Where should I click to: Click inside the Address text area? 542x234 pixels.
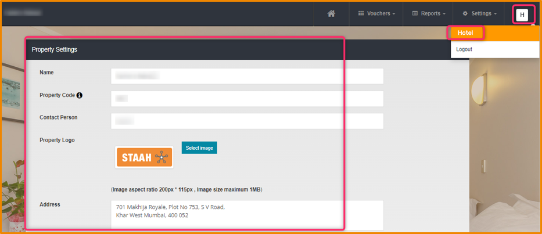coord(247,215)
